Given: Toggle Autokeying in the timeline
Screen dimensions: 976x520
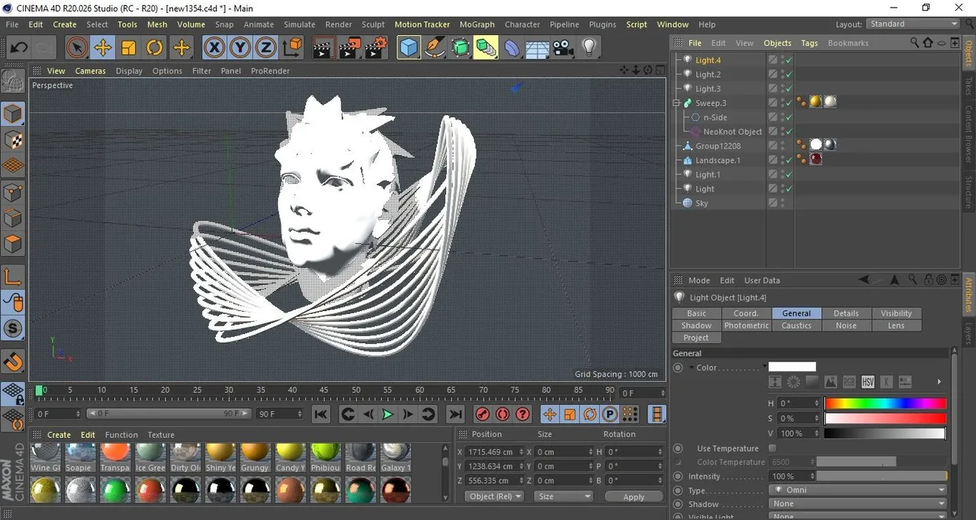Looking at the screenshot, I should click(502, 414).
